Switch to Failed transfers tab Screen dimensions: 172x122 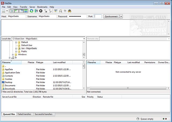pos(24,114)
